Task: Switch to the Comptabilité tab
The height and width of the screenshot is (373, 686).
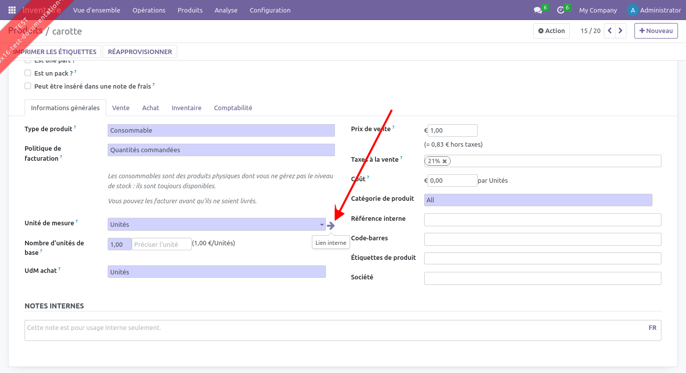Action: (x=233, y=108)
